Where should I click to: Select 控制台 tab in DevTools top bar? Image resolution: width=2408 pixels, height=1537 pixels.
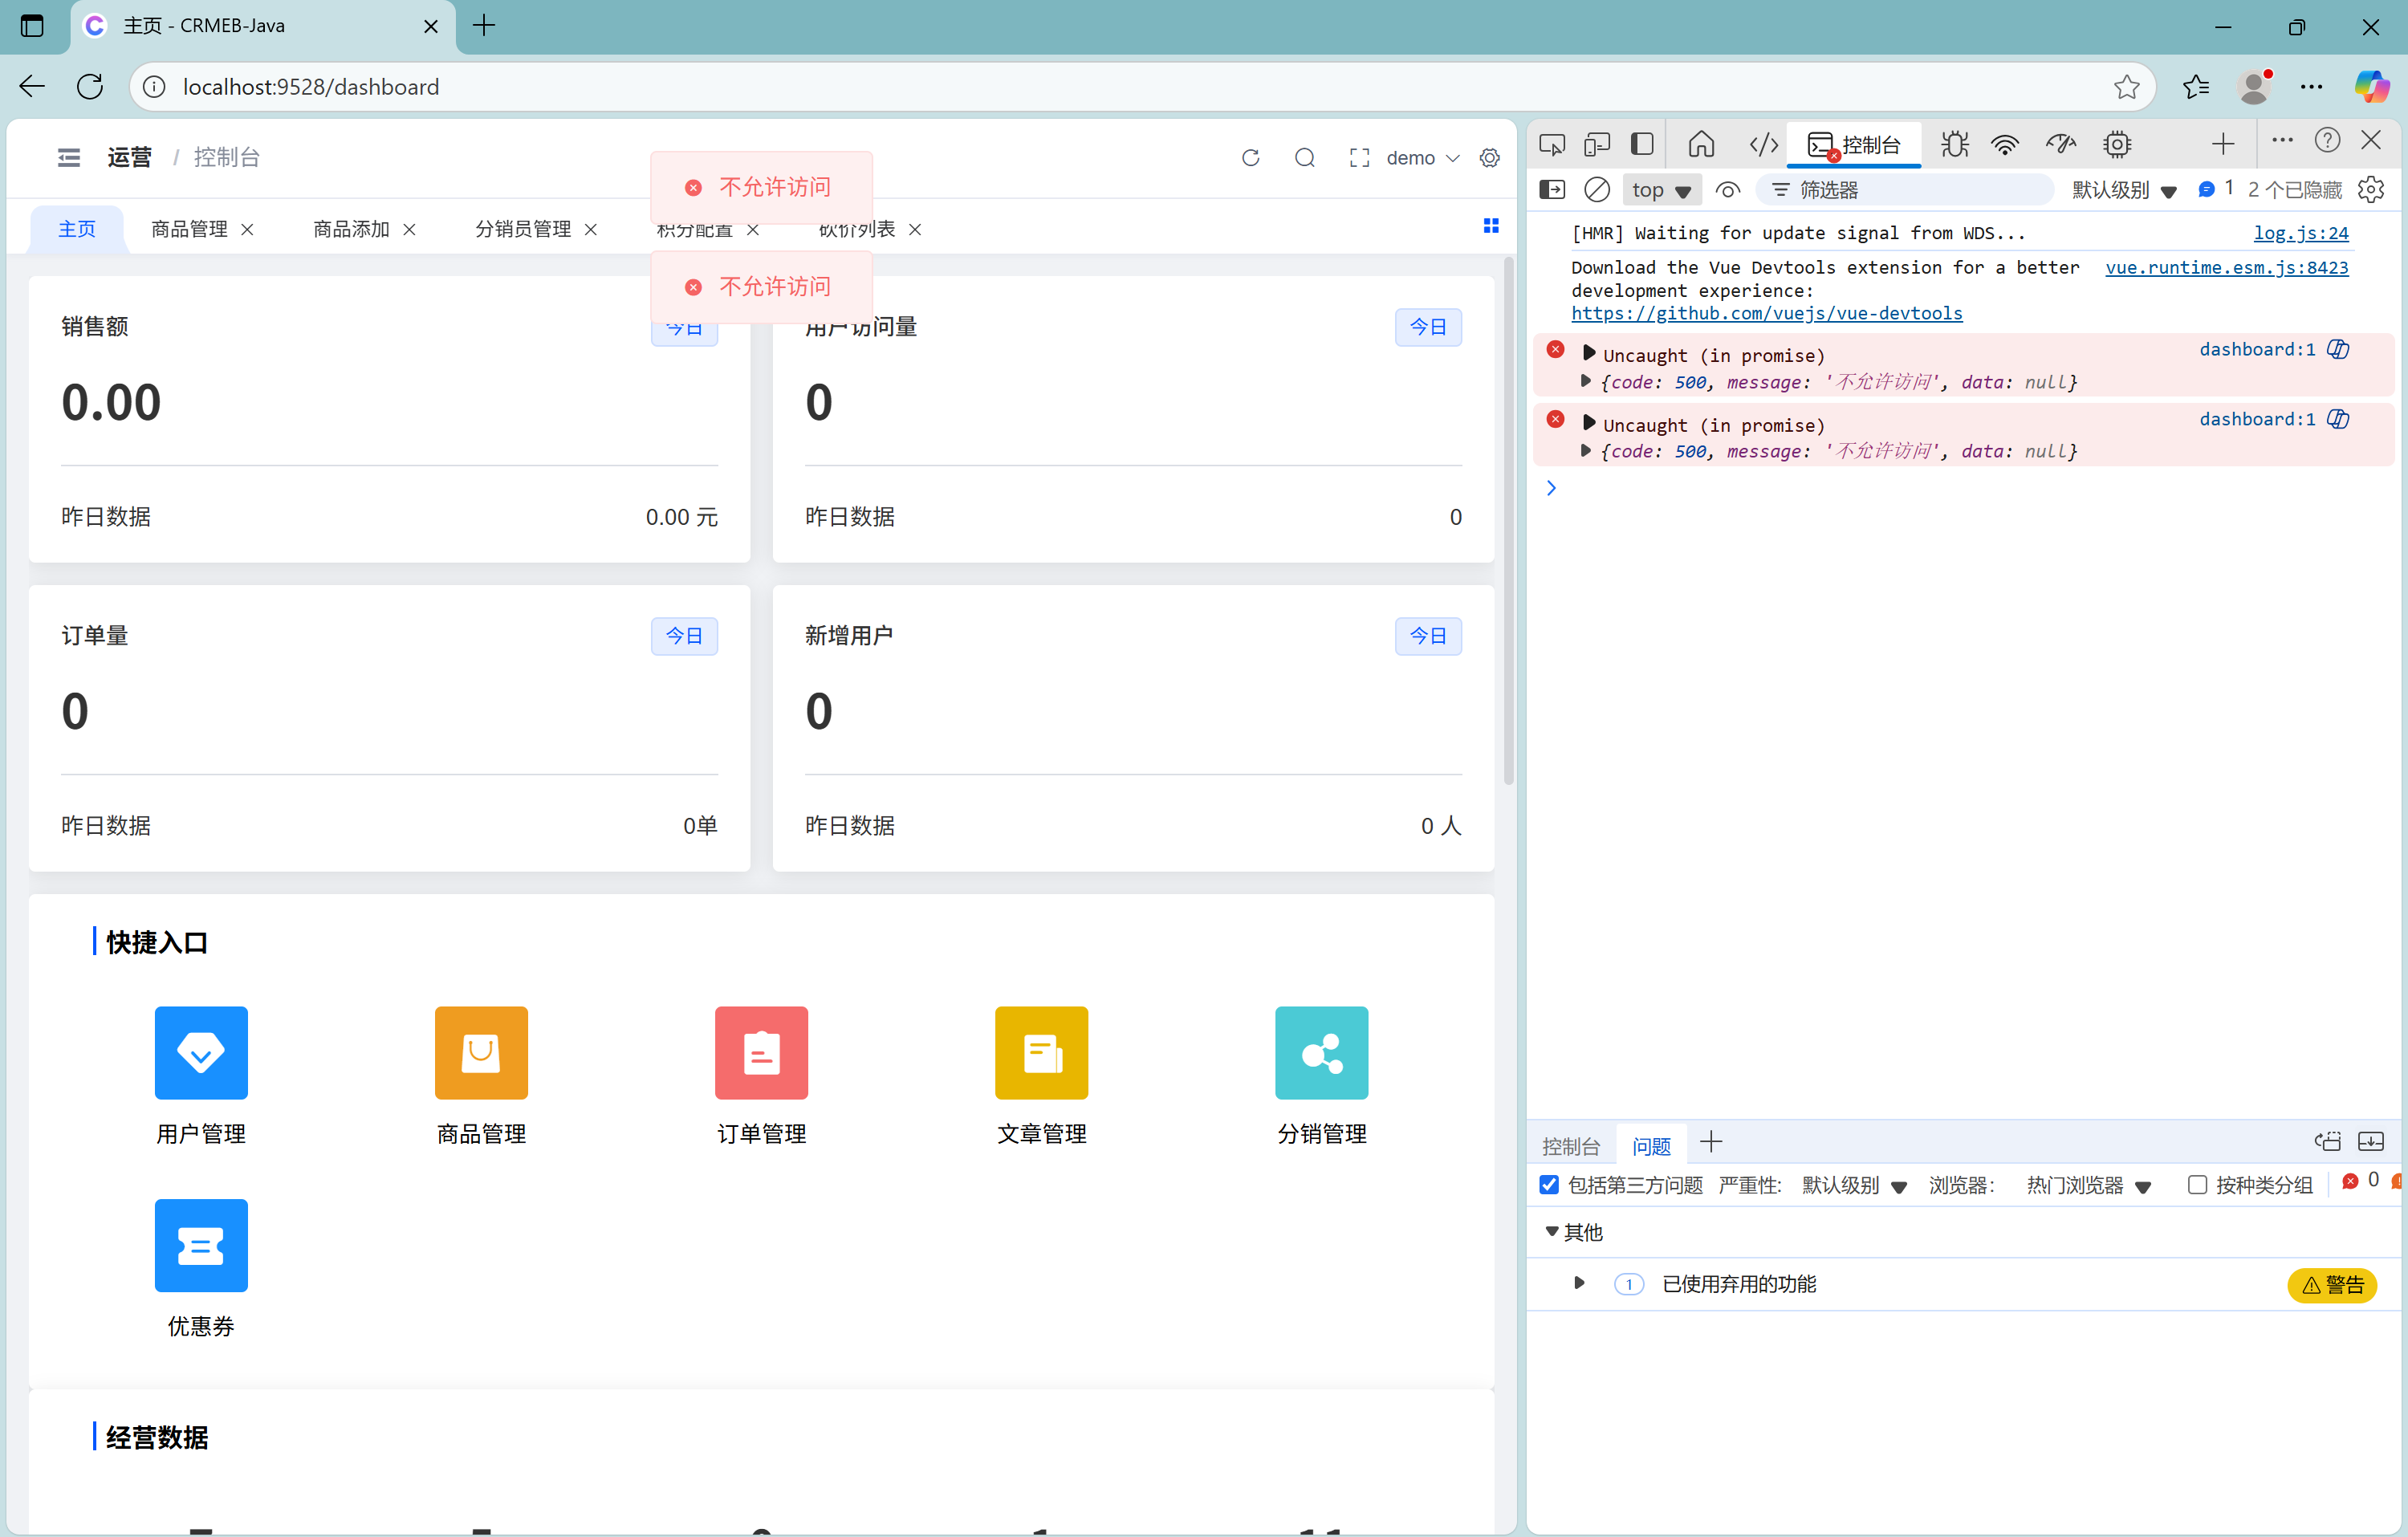tap(1855, 144)
